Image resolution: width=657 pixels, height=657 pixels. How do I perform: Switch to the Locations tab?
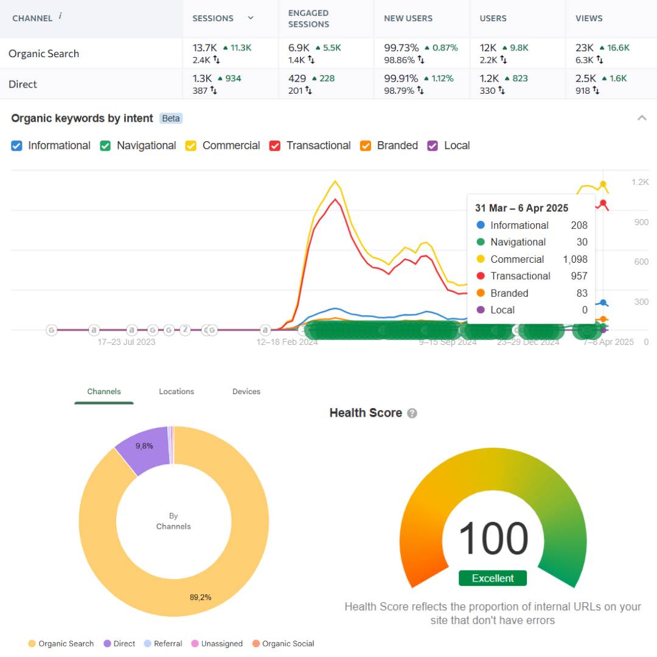[176, 391]
